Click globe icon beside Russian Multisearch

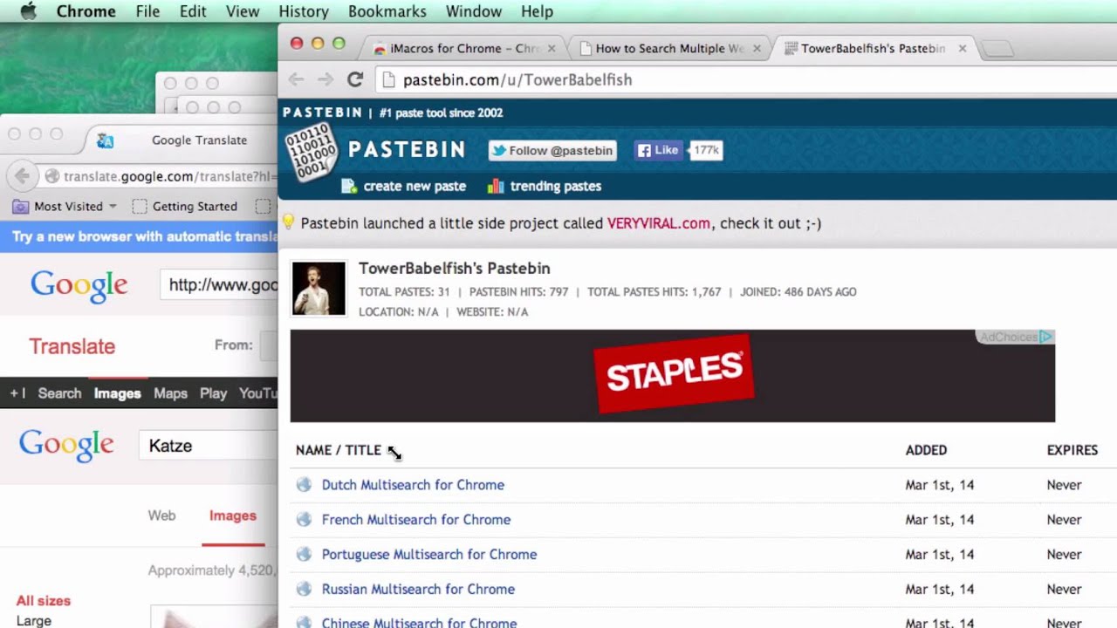pos(304,590)
